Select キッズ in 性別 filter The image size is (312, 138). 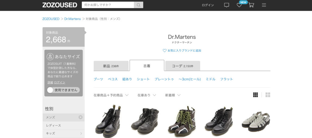click(x=63, y=133)
